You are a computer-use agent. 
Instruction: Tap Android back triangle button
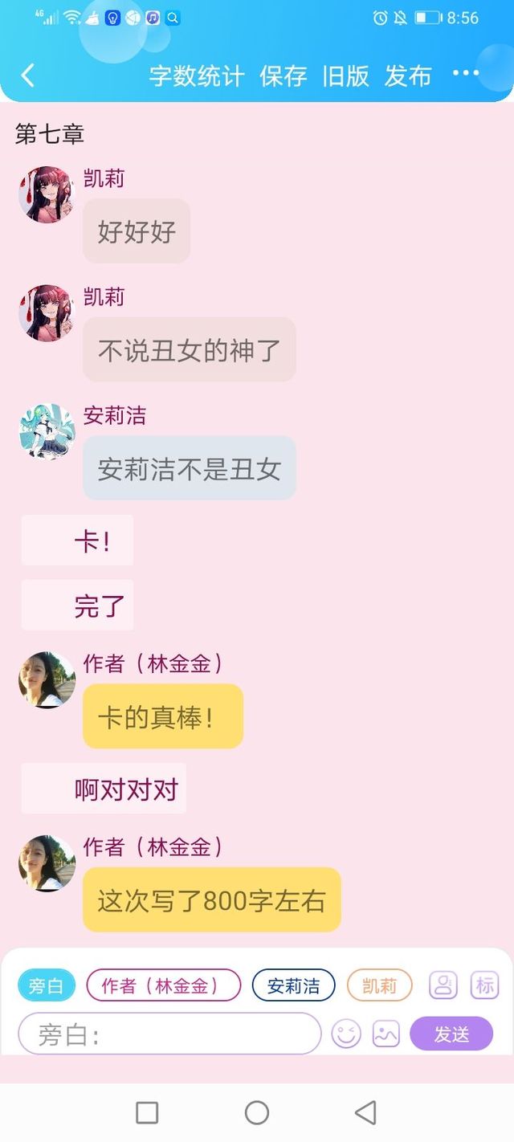coord(365,1112)
